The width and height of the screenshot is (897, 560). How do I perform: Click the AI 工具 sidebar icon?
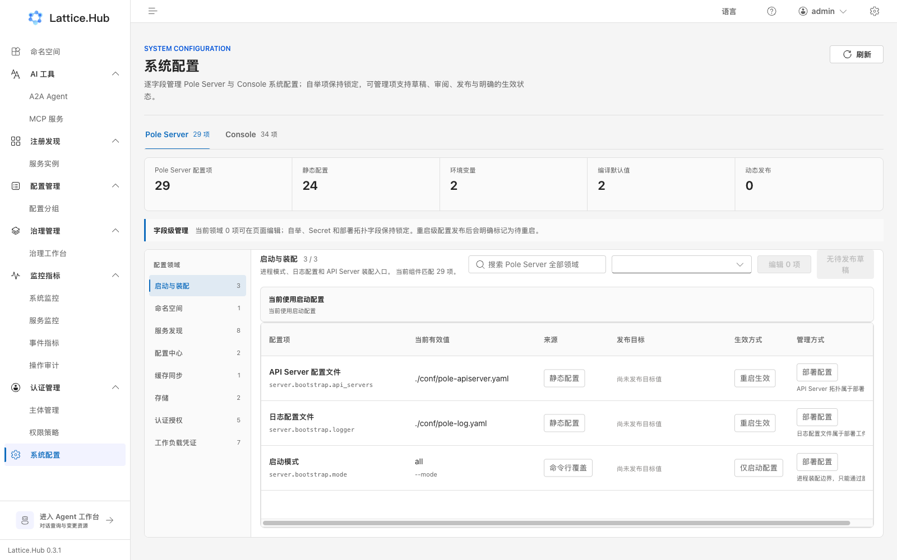tap(16, 74)
